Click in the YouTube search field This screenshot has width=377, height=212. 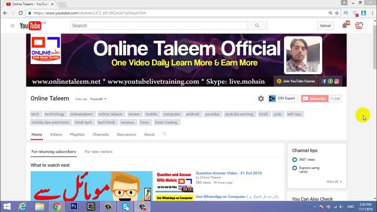158,25
